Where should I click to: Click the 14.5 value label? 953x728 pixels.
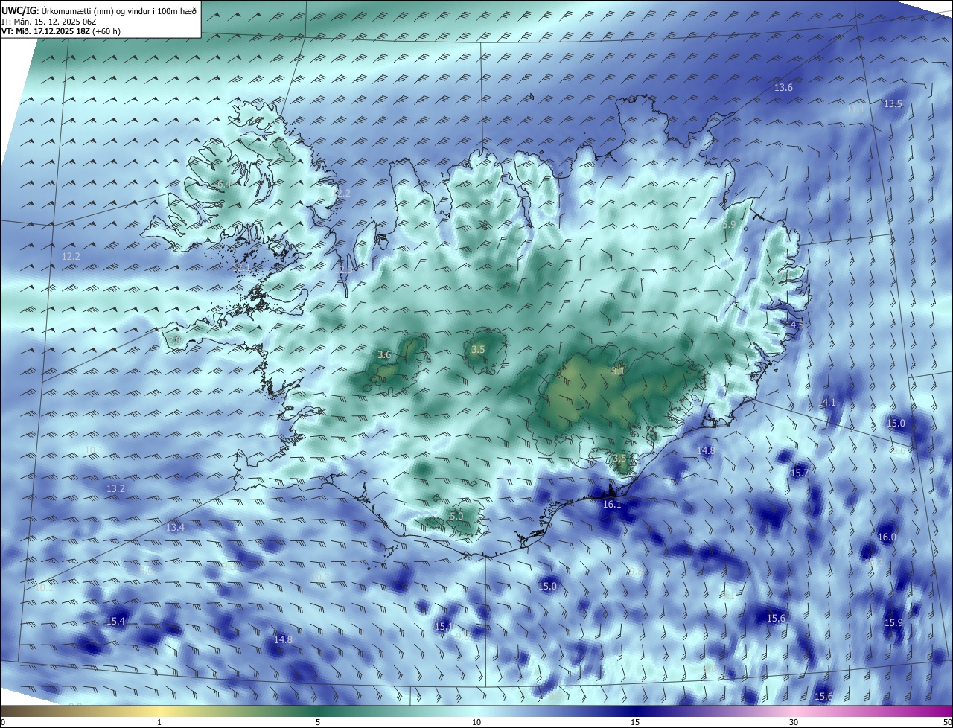click(x=794, y=325)
